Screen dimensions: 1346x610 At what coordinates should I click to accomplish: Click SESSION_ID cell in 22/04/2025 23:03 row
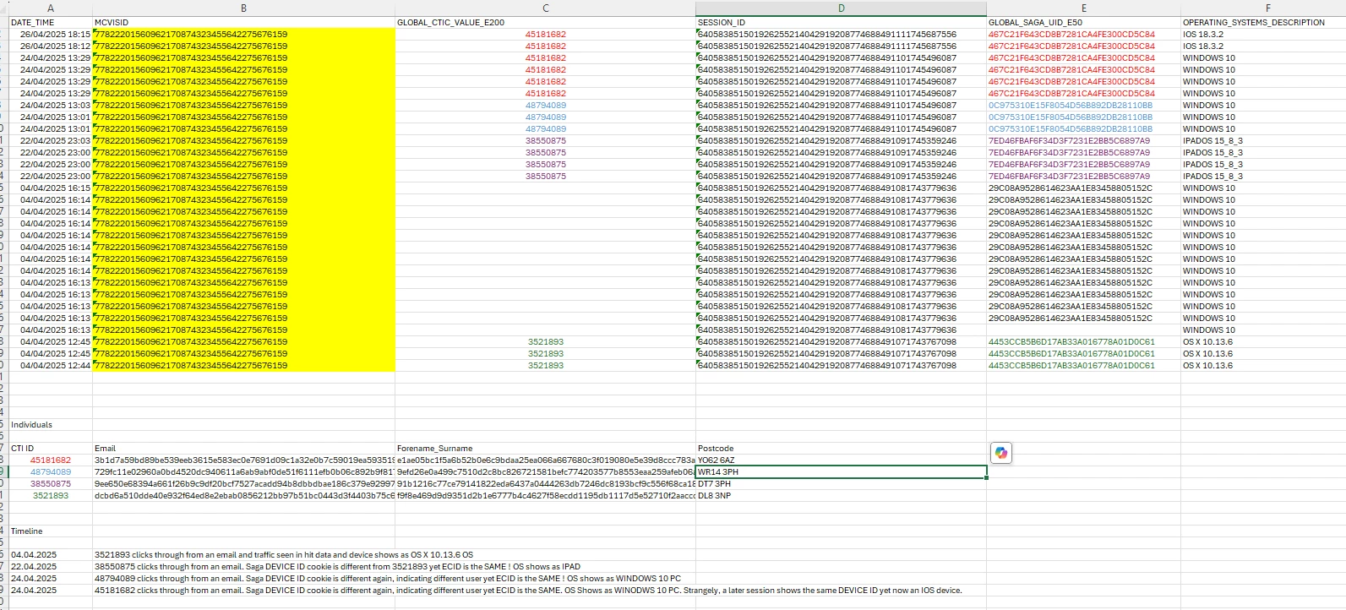(841, 141)
